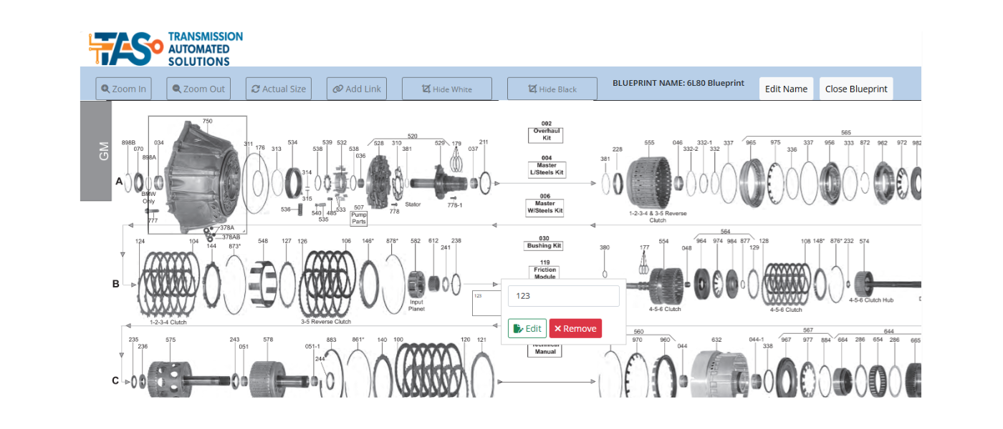Click the 123 link text field
The image size is (1003, 429).
pos(563,296)
